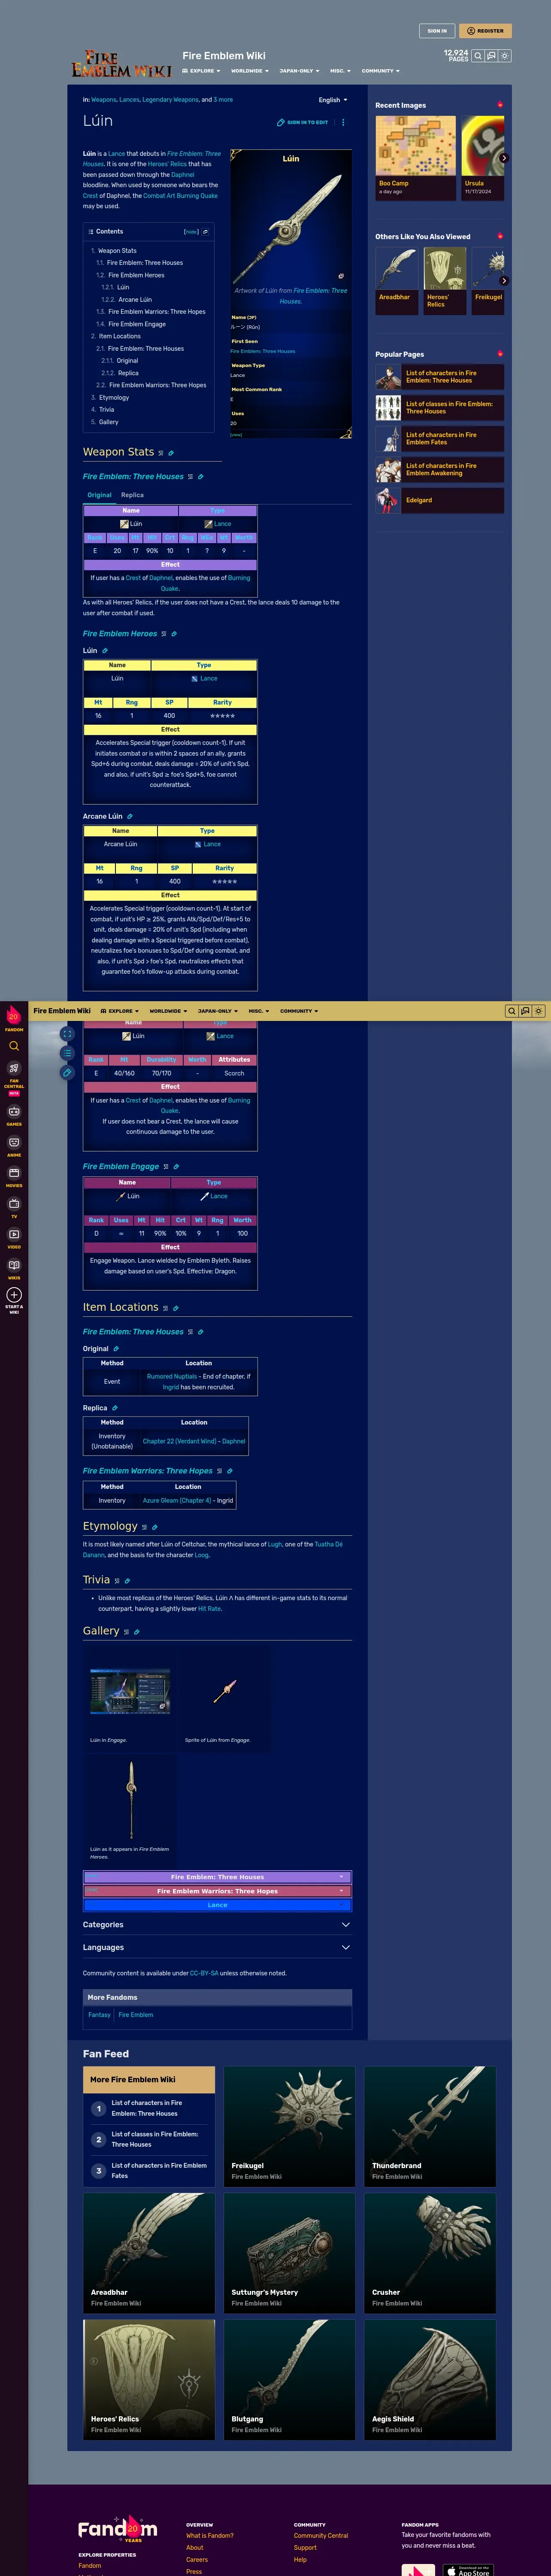Open the three-dot more options menu
Viewport: 551px width, 2576px height.
click(x=343, y=123)
